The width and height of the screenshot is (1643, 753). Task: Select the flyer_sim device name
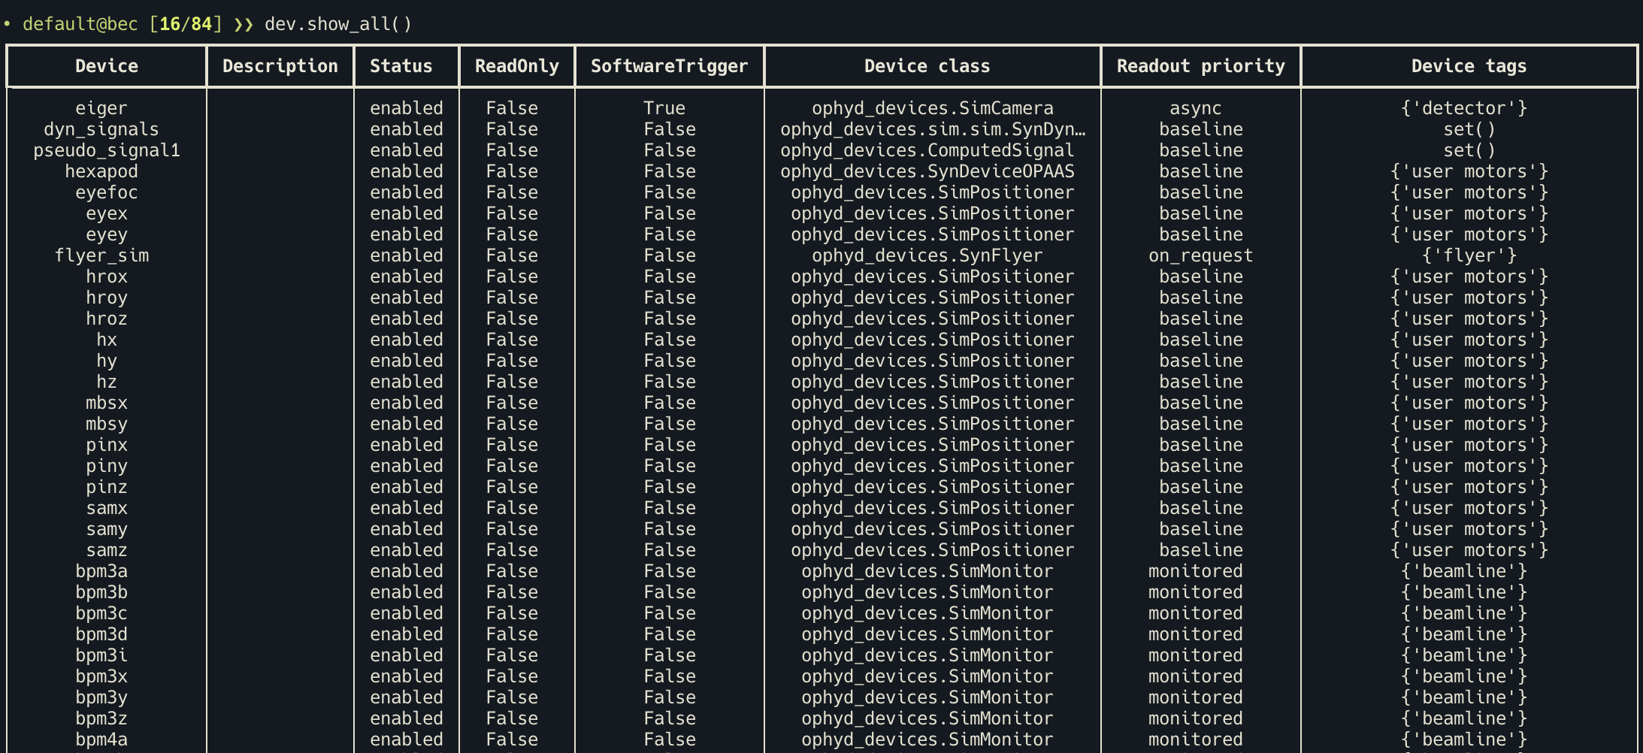(x=101, y=256)
